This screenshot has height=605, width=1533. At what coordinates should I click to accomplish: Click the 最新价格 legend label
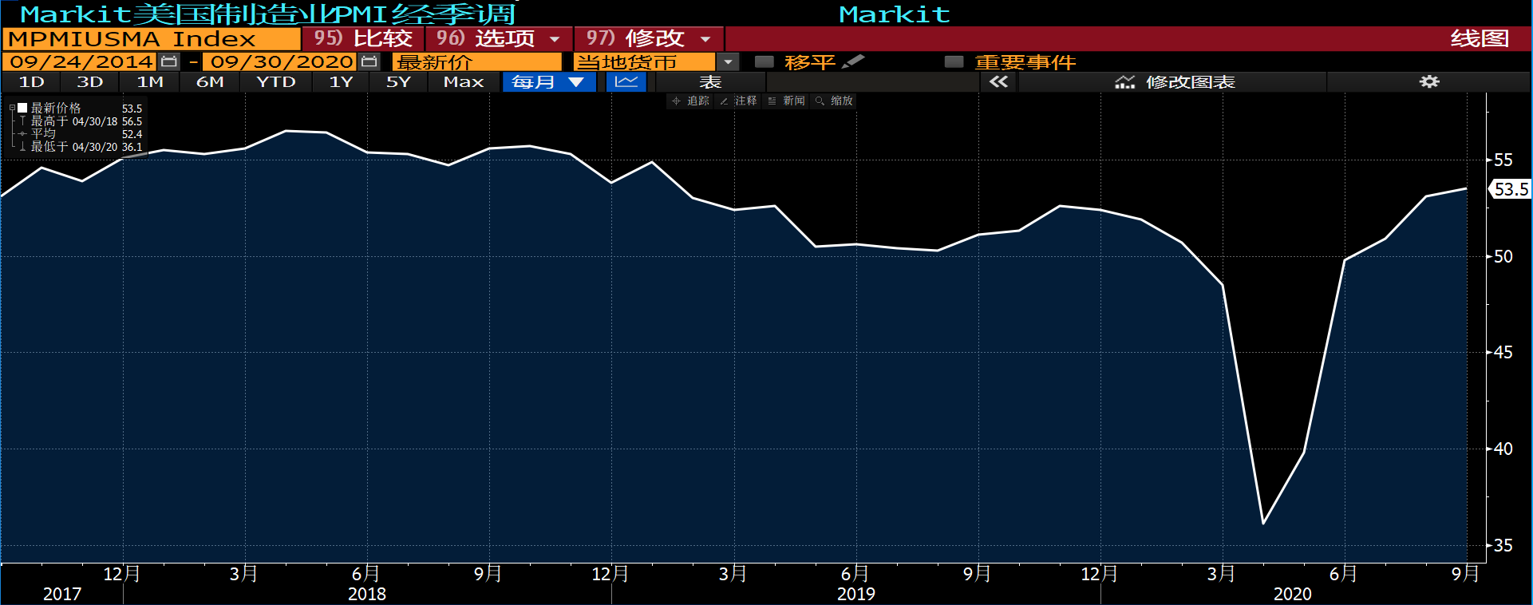(56, 108)
